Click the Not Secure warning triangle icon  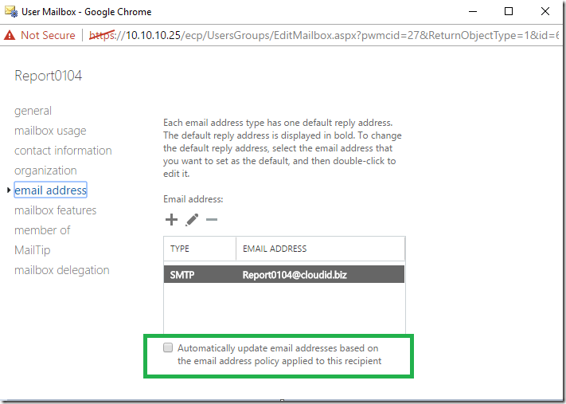pyautogui.click(x=10, y=35)
